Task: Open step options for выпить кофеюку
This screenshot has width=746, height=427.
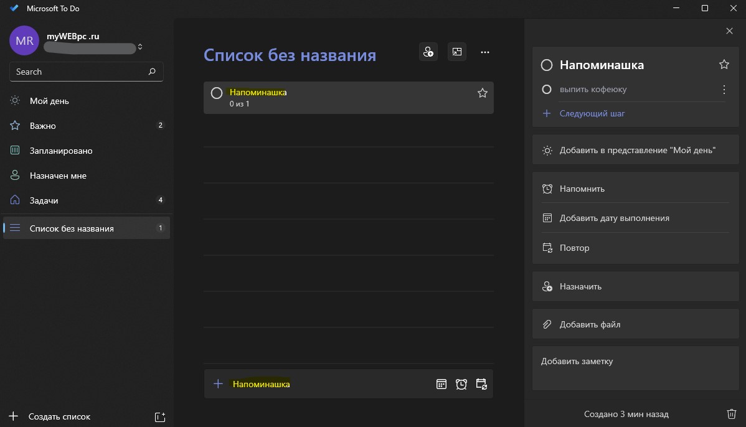Action: [x=724, y=90]
